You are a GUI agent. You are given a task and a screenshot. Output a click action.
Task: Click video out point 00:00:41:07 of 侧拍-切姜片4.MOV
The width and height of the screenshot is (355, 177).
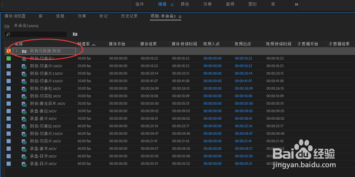[x=243, y=81]
